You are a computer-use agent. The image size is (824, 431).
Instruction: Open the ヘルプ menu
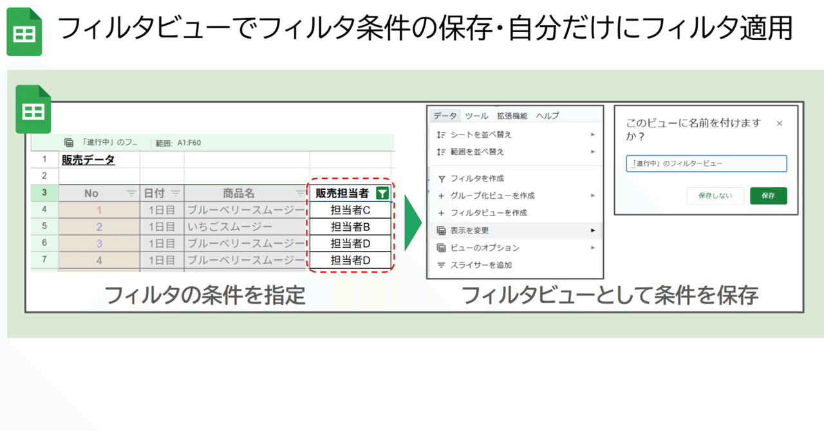pyautogui.click(x=548, y=115)
